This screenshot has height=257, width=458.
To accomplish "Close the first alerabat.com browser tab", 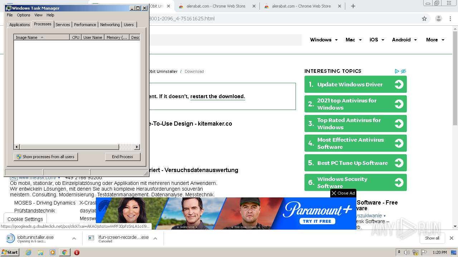I will [254, 6].
